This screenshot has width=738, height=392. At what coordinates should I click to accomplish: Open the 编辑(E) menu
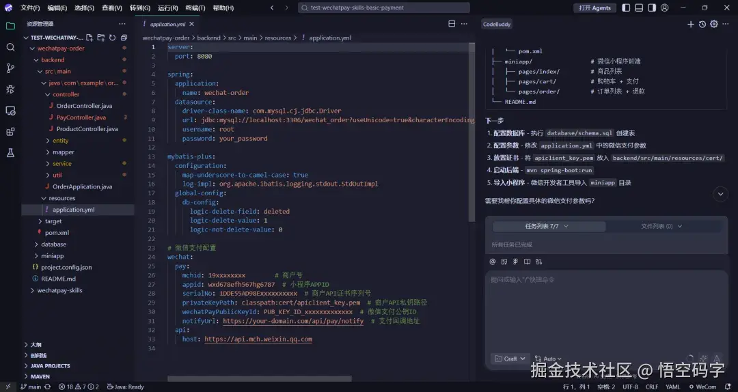point(57,8)
